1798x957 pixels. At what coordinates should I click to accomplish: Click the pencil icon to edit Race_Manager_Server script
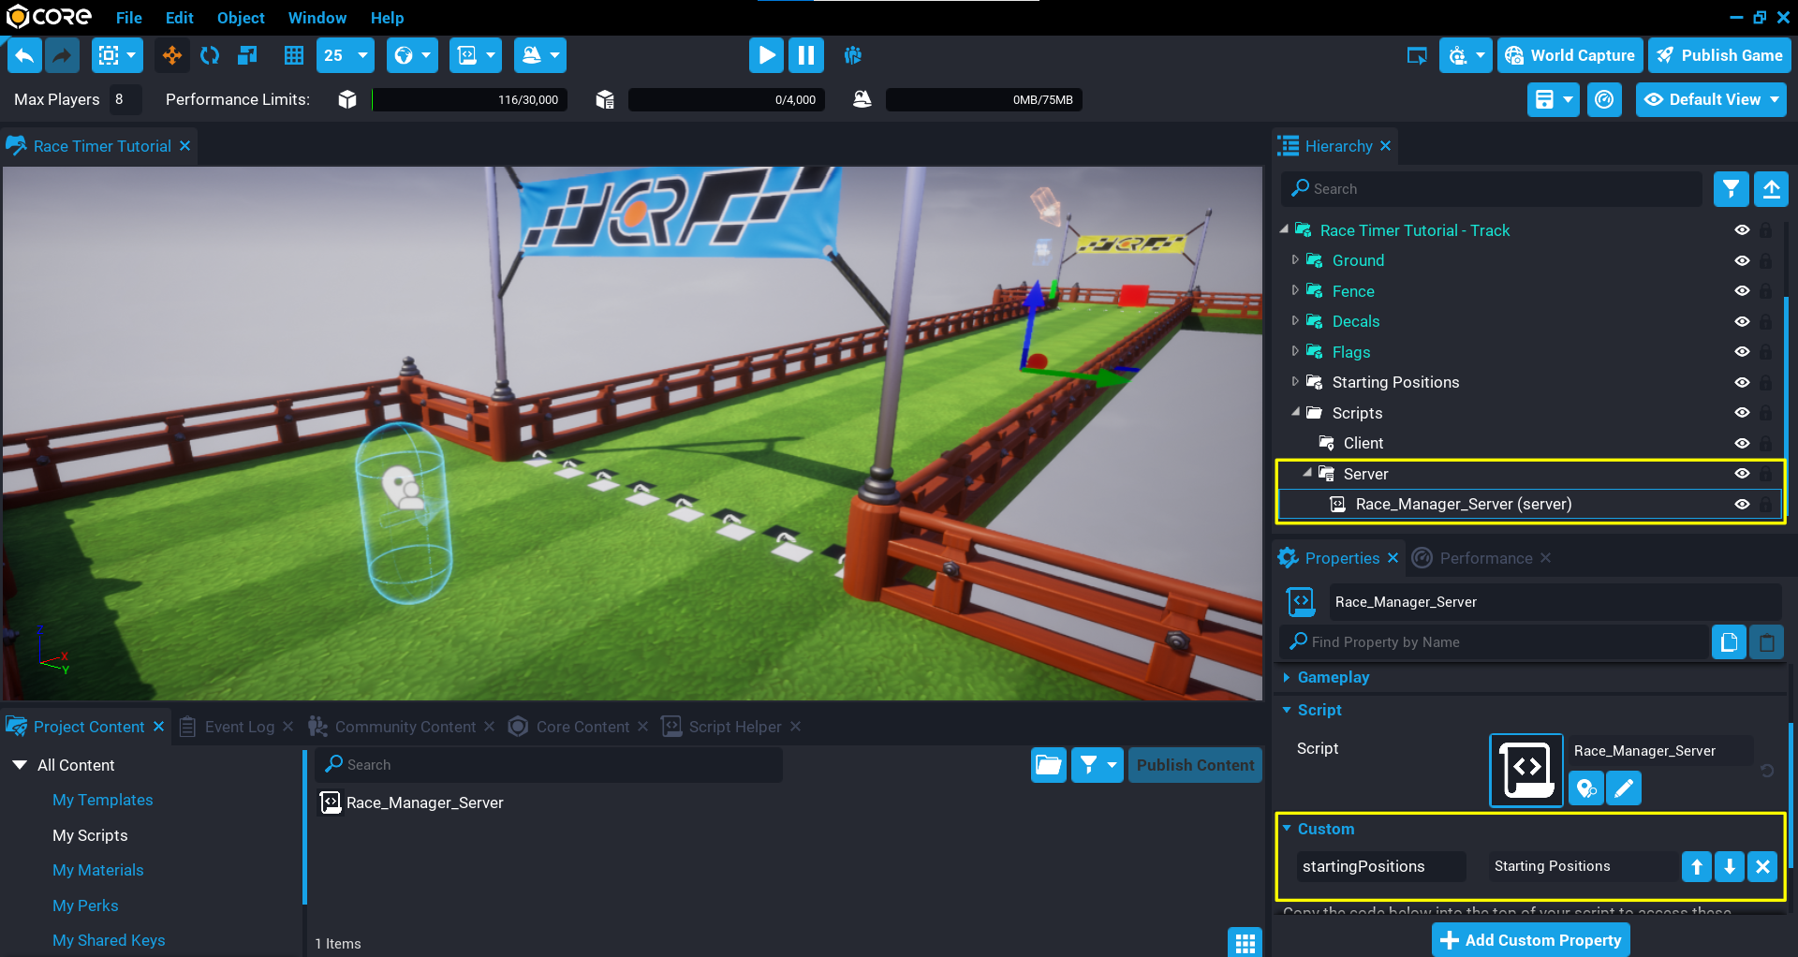click(1623, 788)
